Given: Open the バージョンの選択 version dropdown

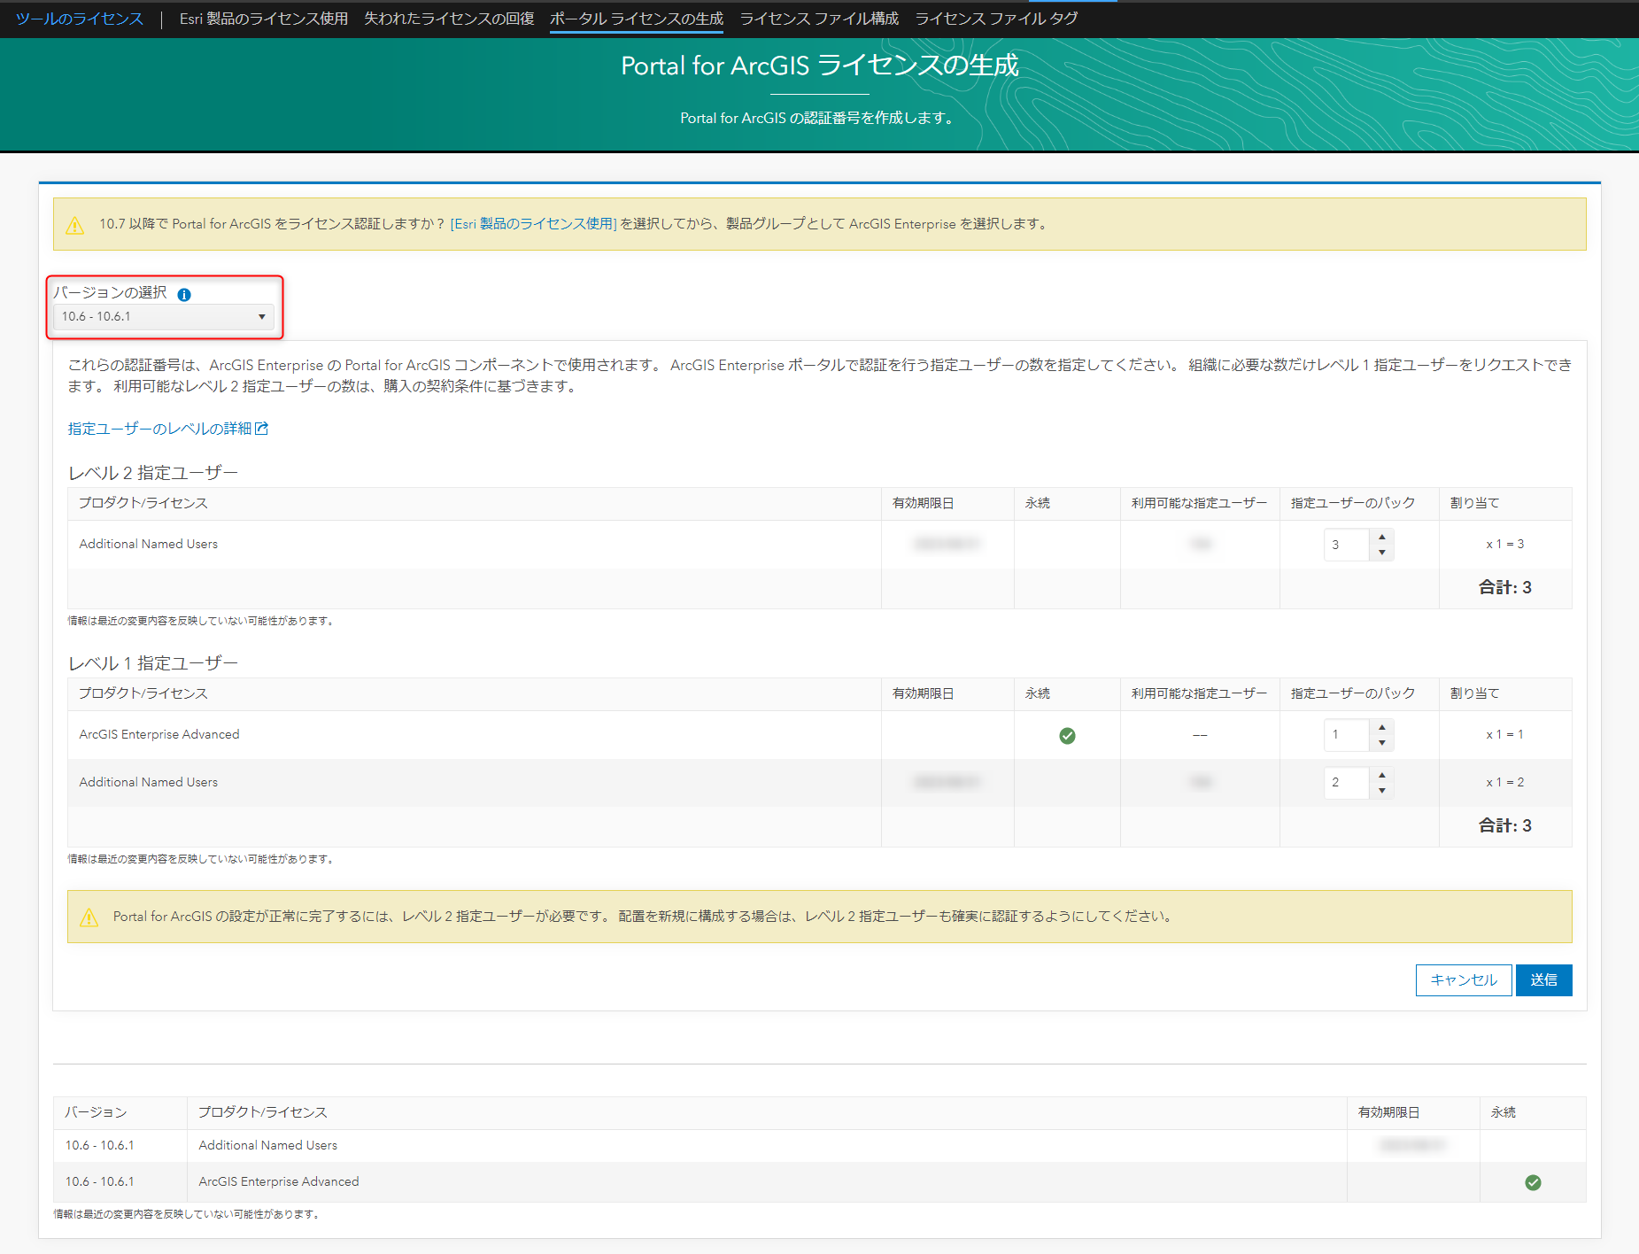Looking at the screenshot, I should click(x=164, y=316).
